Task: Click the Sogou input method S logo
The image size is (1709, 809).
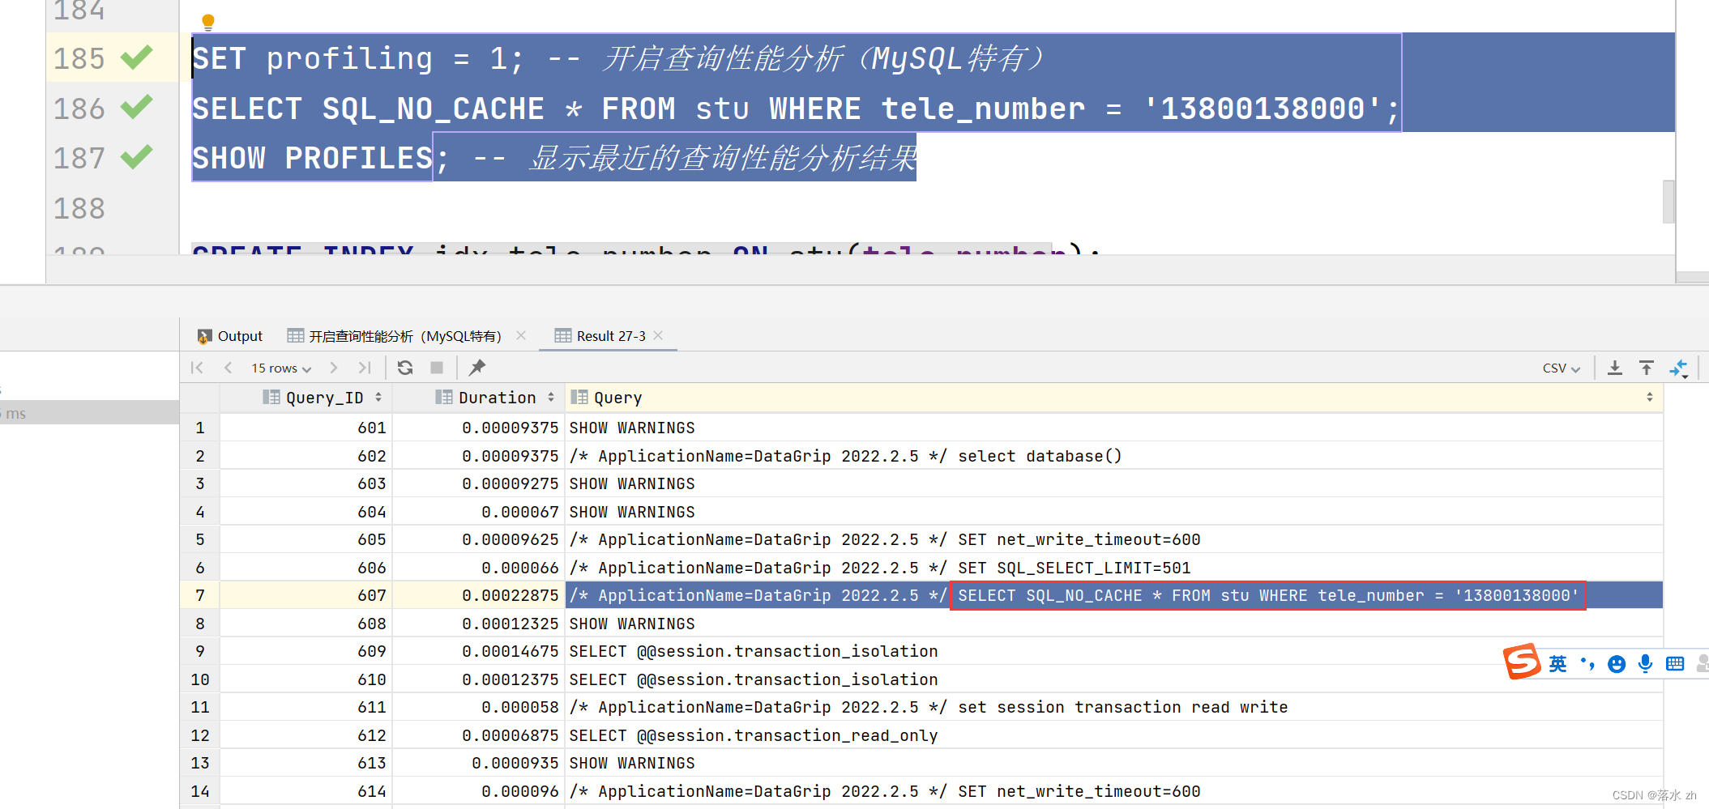Action: pos(1522,662)
